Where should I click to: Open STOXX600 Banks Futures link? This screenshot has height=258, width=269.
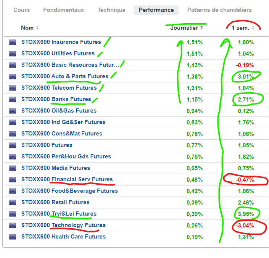click(56, 99)
